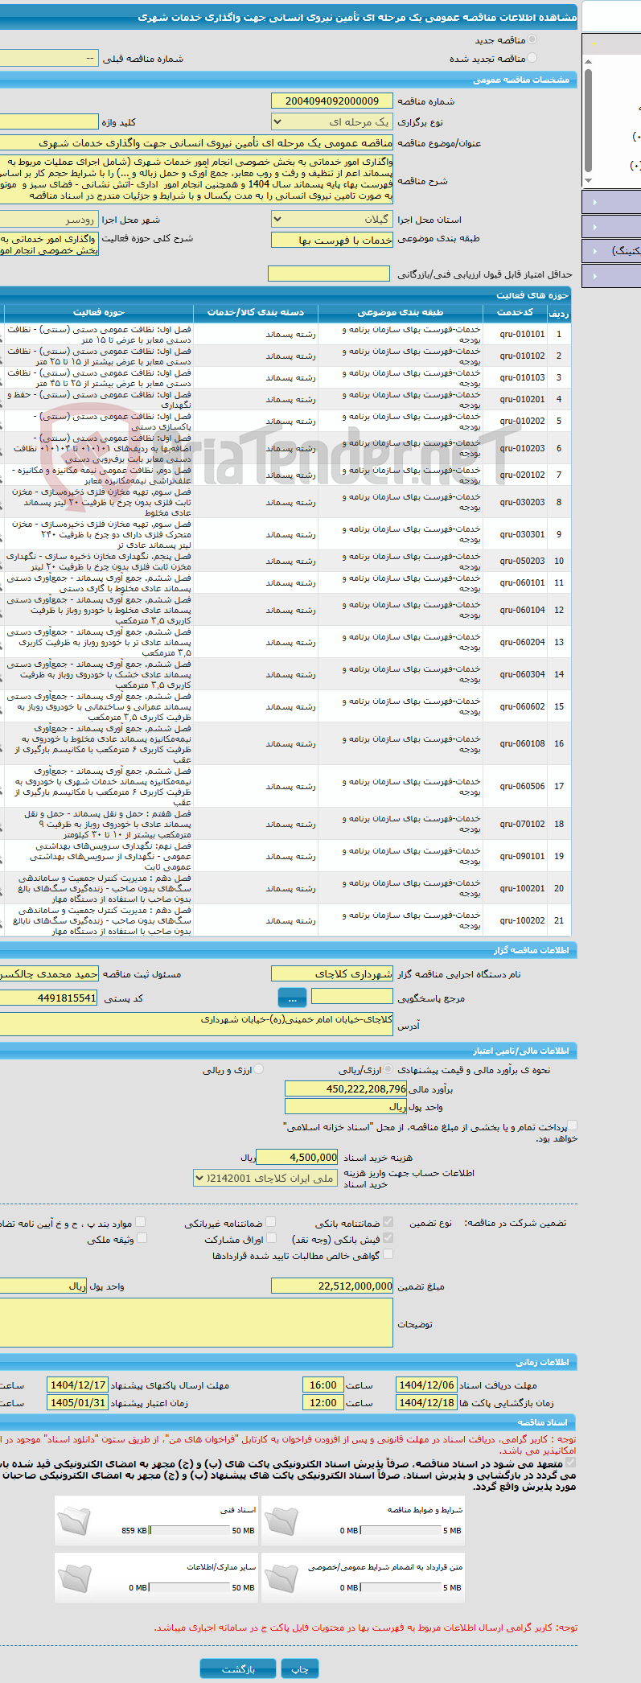Click the کد پستی field
Image resolution: width=641 pixels, height=1683 pixels.
(x=48, y=998)
